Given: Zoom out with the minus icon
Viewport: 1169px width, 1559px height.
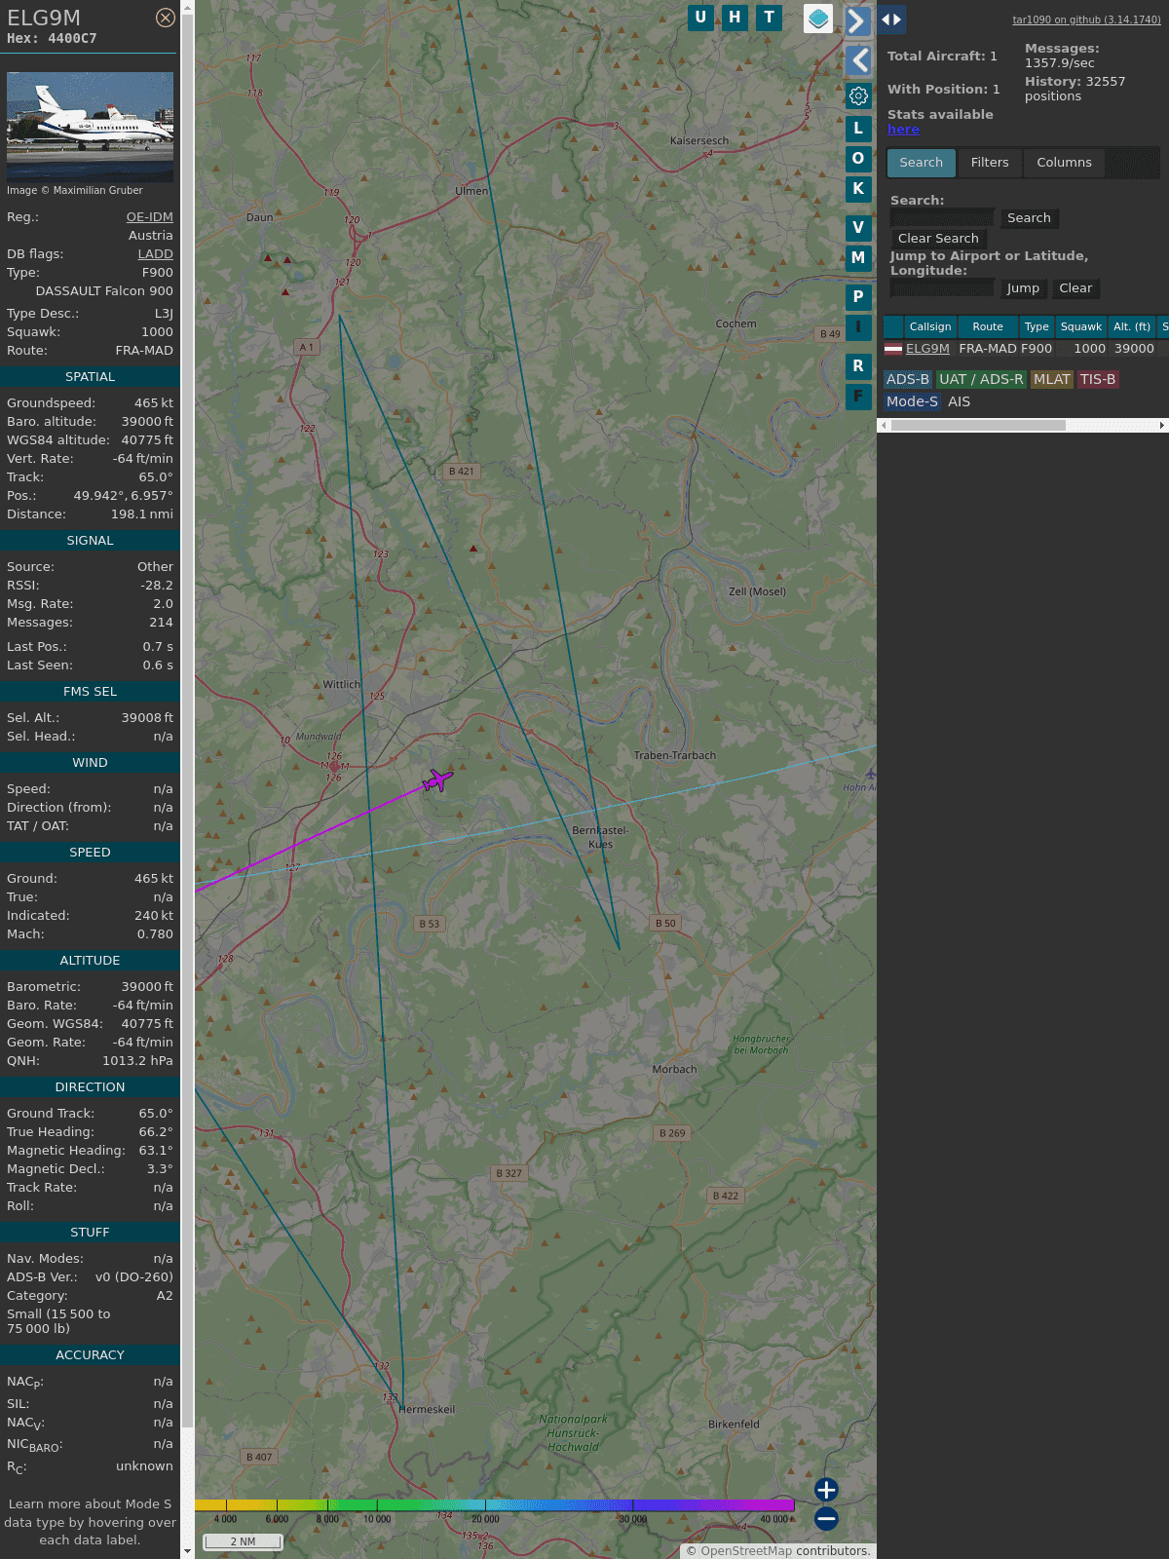Looking at the screenshot, I should tap(826, 1518).
